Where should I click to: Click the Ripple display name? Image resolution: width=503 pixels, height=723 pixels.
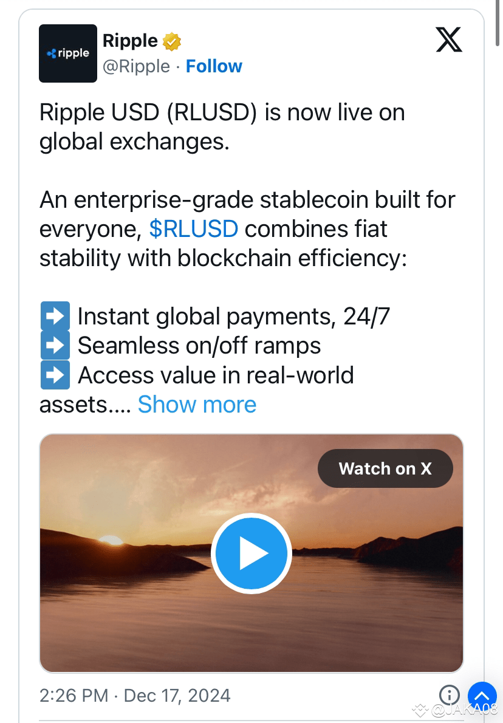click(x=129, y=40)
